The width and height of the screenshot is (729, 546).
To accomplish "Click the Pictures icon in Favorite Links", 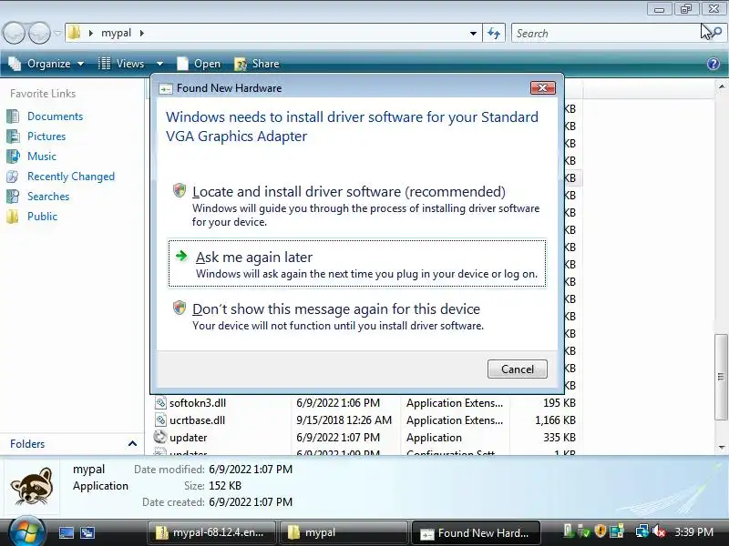I will point(13,136).
